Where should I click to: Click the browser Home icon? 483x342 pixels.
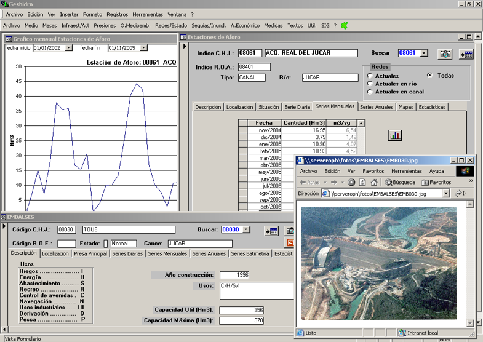click(x=374, y=182)
